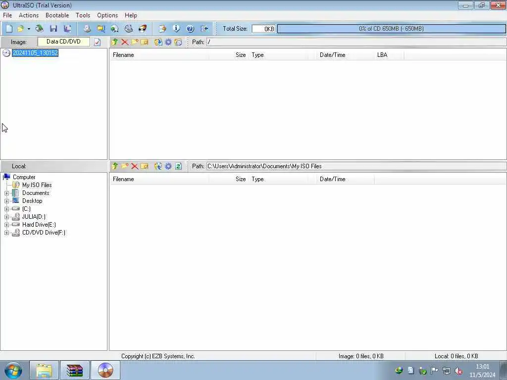This screenshot has height=380, width=507.
Task: Click the image properties checkmark icon
Action: (x=98, y=42)
